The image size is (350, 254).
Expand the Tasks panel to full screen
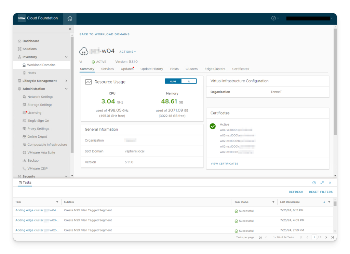pyautogui.click(x=322, y=183)
